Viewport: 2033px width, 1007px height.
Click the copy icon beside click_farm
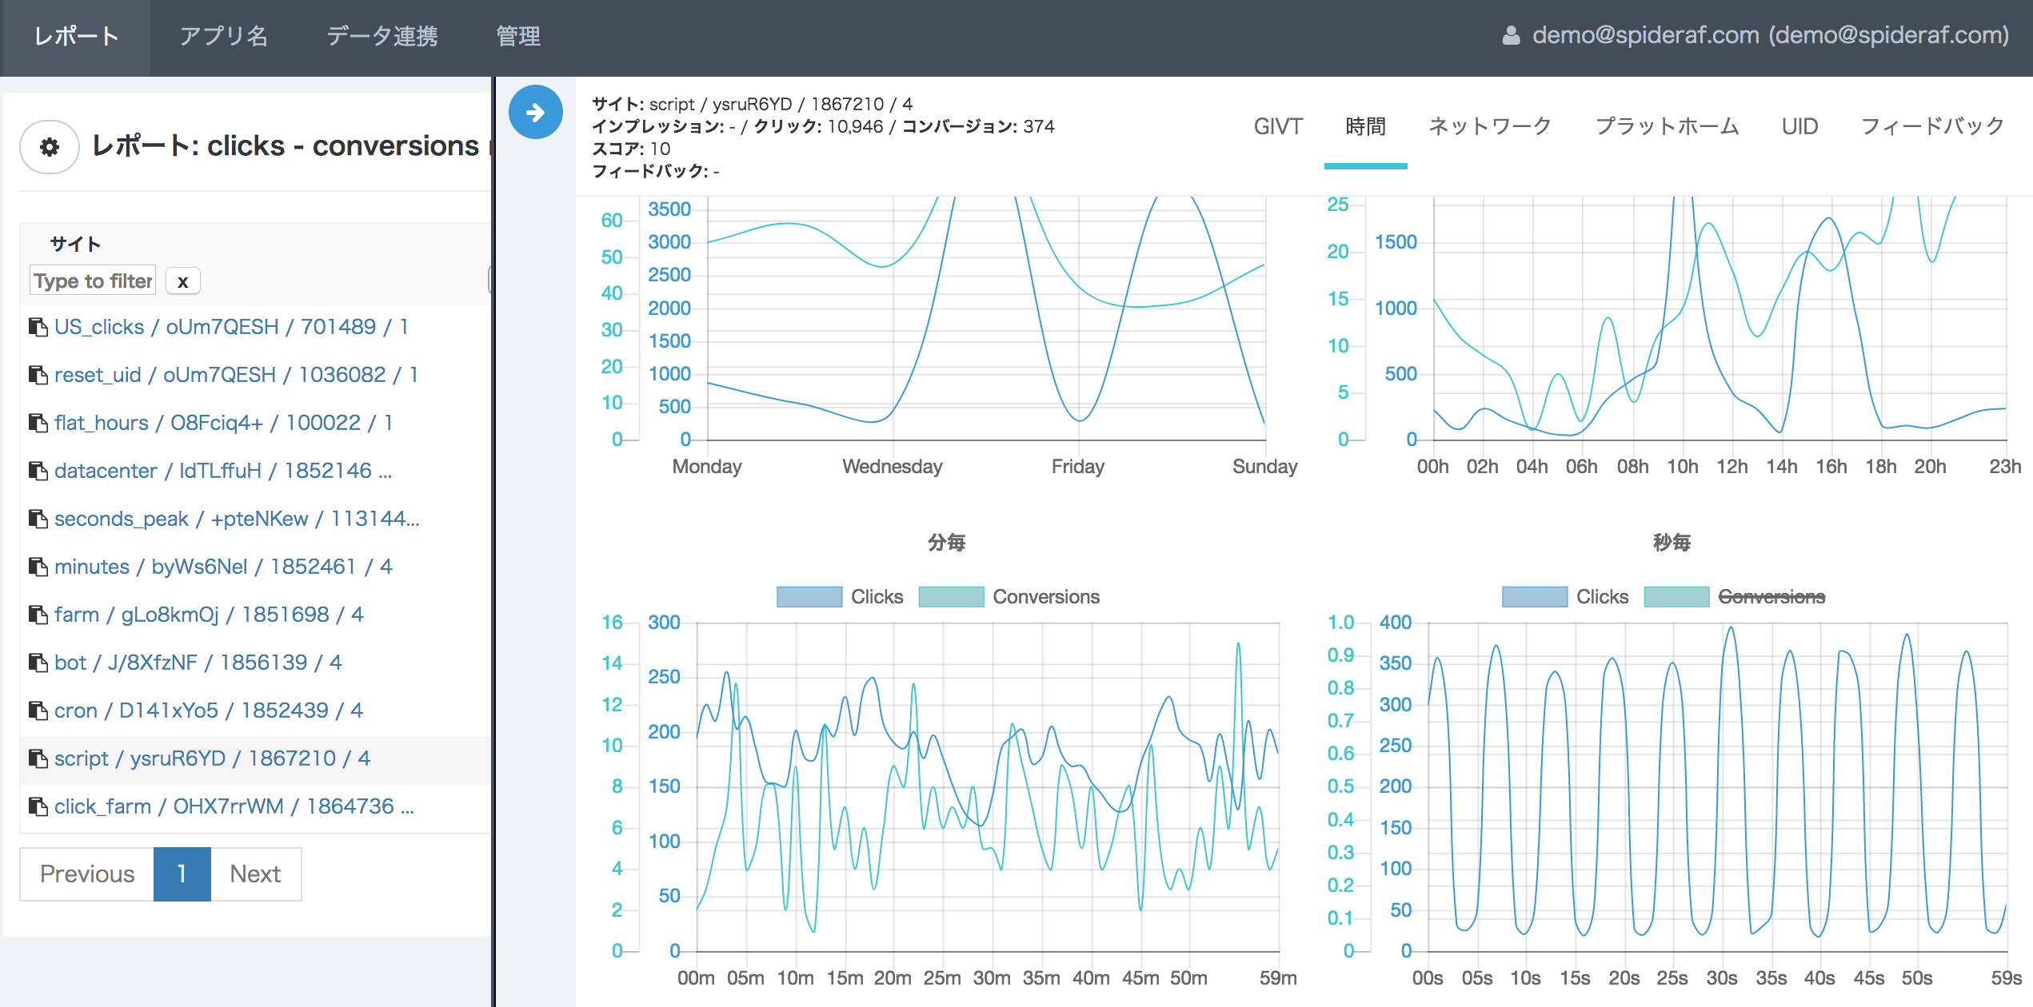coord(38,806)
